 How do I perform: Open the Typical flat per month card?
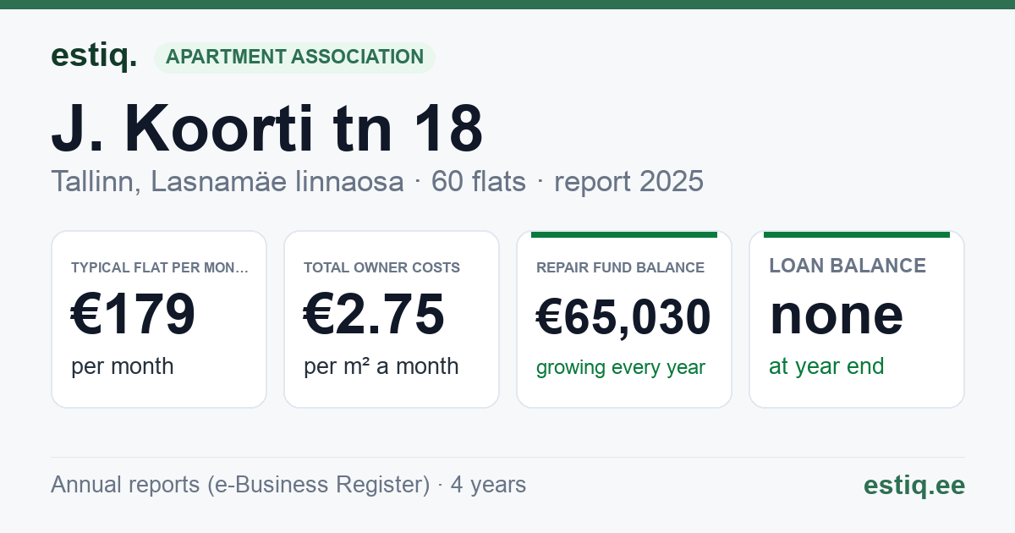coord(159,319)
